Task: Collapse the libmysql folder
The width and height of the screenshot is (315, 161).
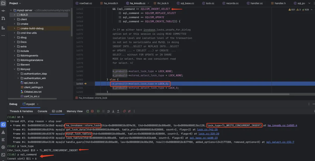Action: [14, 69]
